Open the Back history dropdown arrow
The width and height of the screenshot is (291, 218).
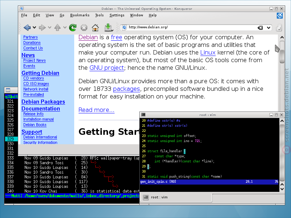(x=34, y=28)
